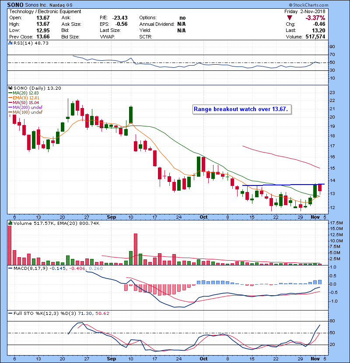Click the RSI line chart icon
Viewport: 350px width, 363px height.
(x=10, y=43)
